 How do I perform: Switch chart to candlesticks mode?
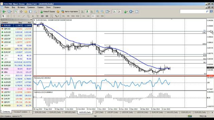pos(87,12)
